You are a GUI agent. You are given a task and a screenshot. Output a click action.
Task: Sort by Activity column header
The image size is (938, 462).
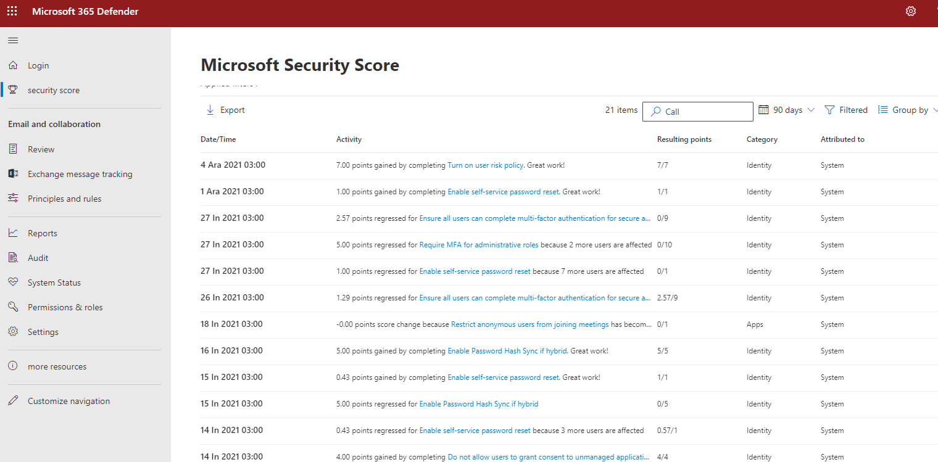point(349,139)
